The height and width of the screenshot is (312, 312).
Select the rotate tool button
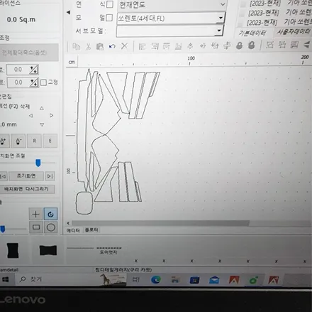pyautogui.click(x=50, y=214)
